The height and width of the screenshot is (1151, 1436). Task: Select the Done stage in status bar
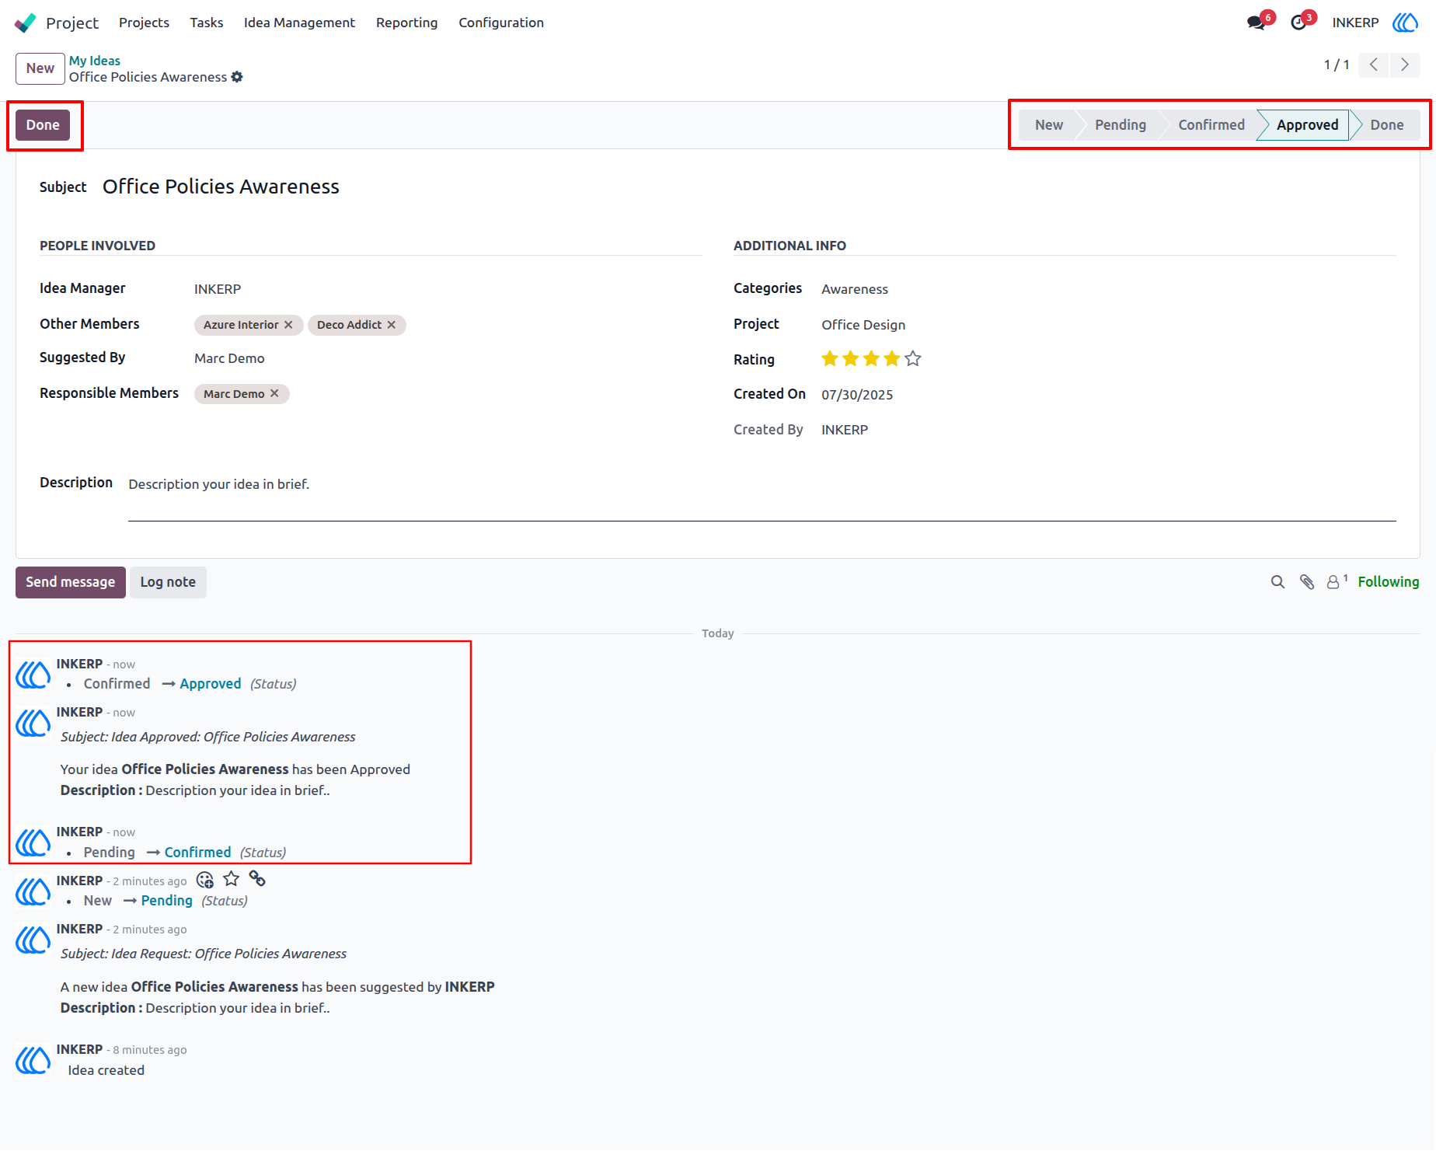tap(1386, 125)
